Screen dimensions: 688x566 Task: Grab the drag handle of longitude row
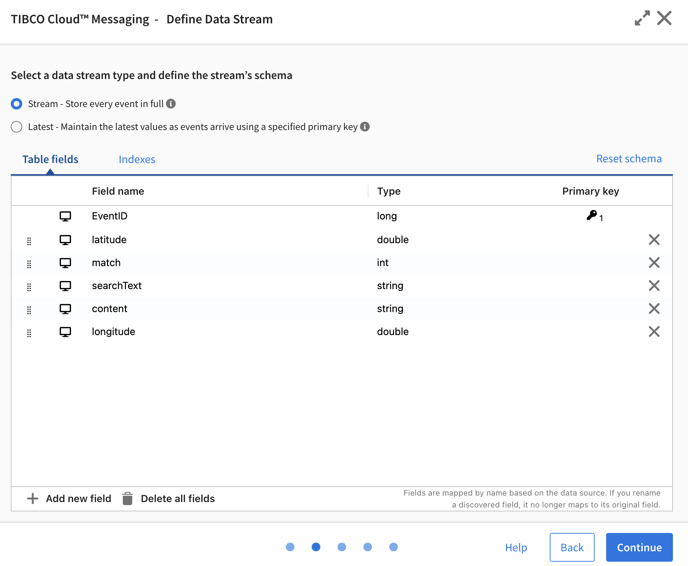coord(29,333)
